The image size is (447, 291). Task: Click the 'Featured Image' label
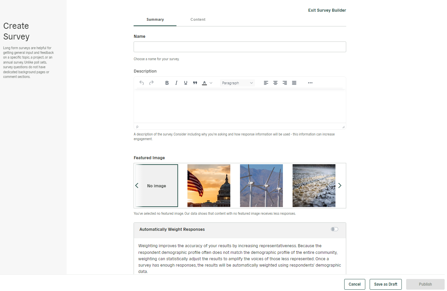point(149,158)
